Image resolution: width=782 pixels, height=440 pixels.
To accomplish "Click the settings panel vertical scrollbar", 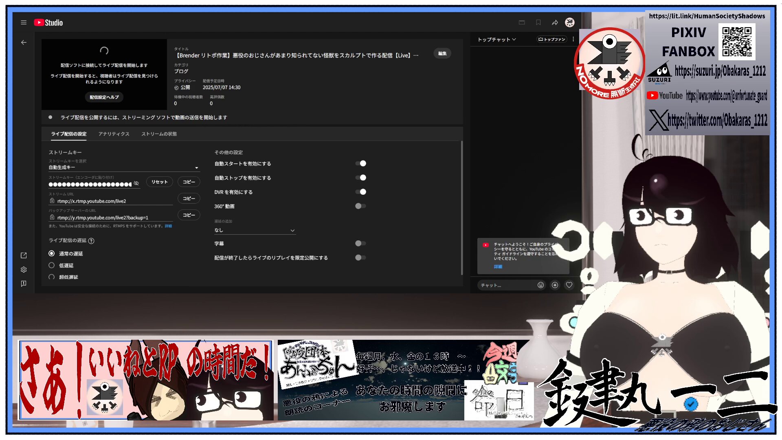I will click(461, 208).
